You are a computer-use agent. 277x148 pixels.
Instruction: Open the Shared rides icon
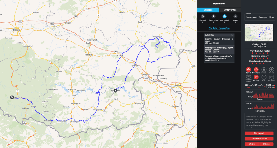click(x=235, y=17)
